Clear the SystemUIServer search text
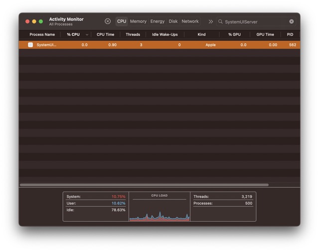This screenshot has height=251, width=319. [x=292, y=22]
